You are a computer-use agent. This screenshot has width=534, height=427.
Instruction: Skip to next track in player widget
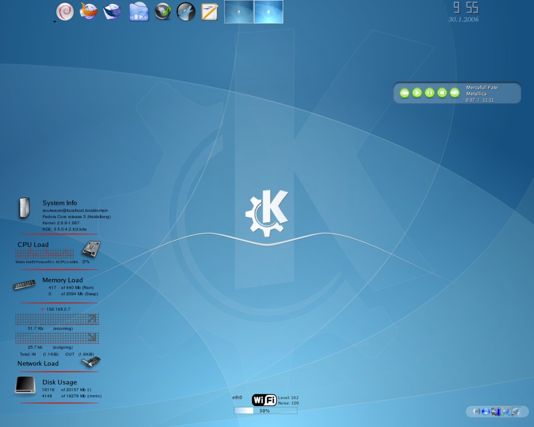[455, 93]
